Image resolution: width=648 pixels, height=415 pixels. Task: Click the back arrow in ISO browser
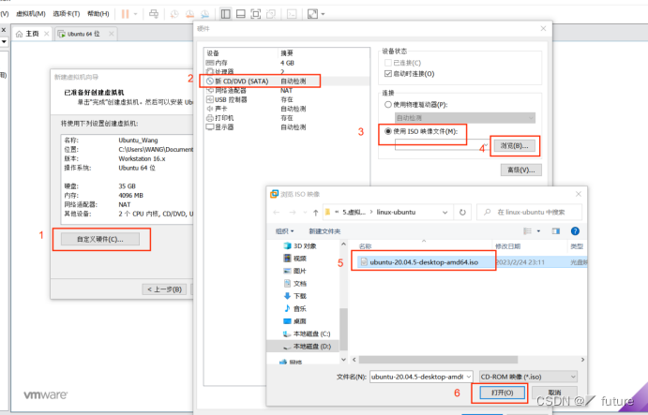click(x=277, y=213)
